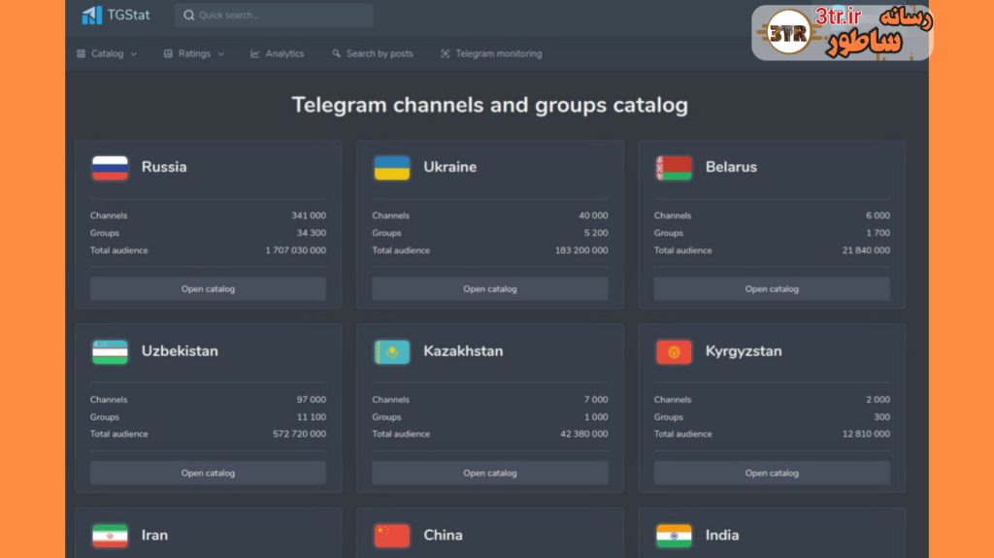Open catalog for Kazakhstan
This screenshot has width=994, height=558.
pos(489,474)
